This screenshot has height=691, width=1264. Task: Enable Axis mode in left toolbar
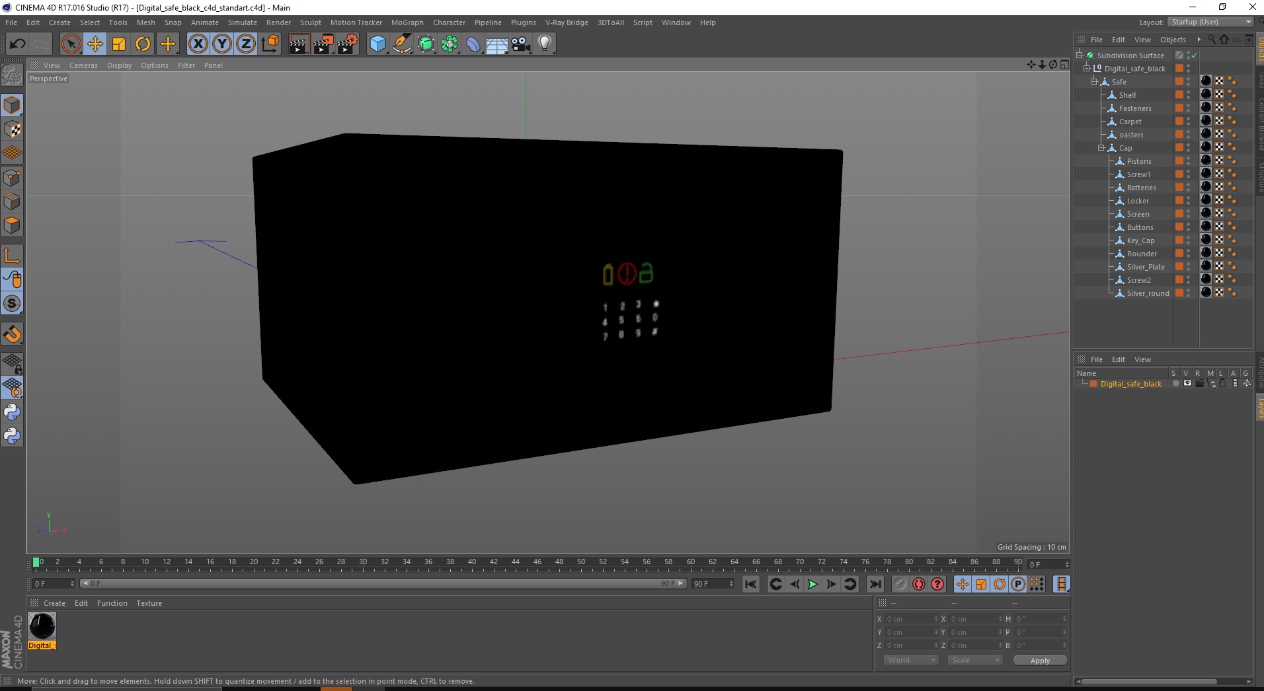tap(12, 256)
